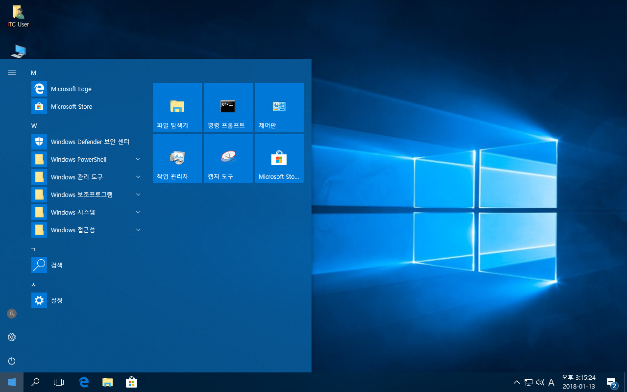Show hidden tray icons chevron

pos(517,382)
